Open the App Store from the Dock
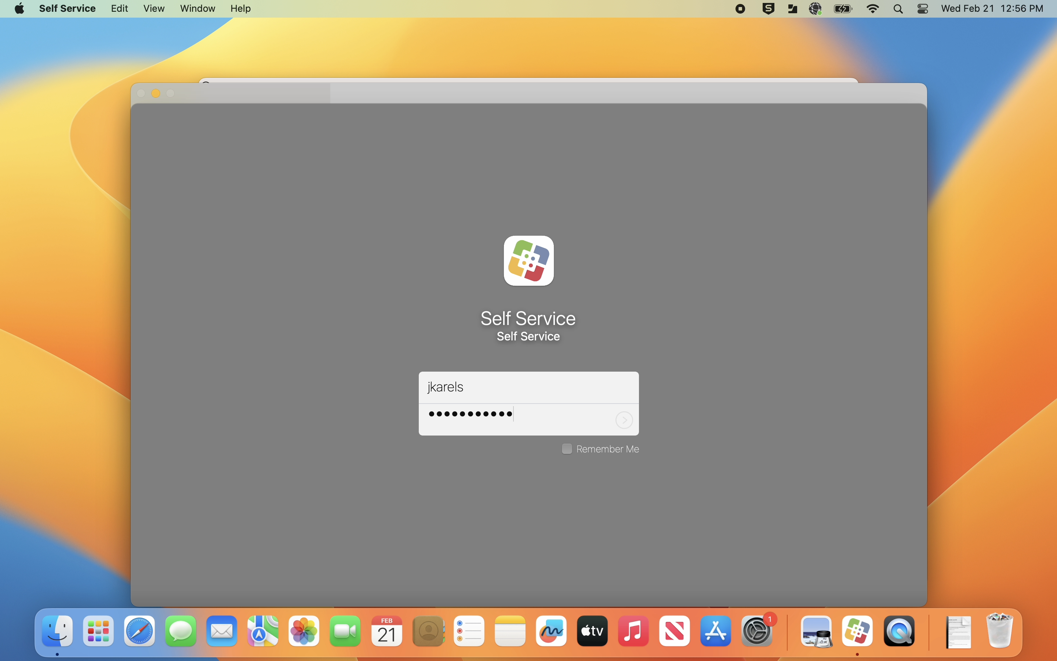Image resolution: width=1057 pixels, height=661 pixels. click(x=715, y=631)
